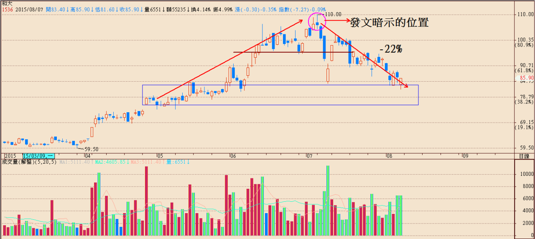Click the 日線 daily chart period button
Viewport: 535px width, 239px height.
coord(524,156)
